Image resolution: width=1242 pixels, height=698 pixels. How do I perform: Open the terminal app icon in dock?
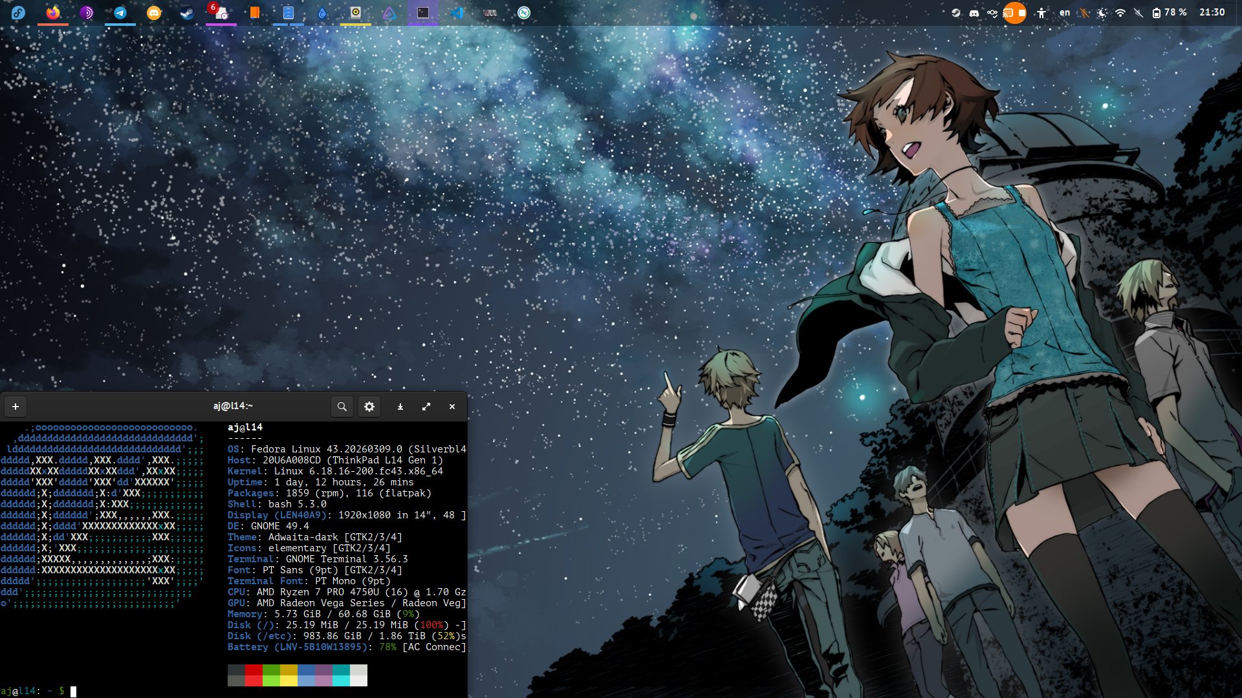pos(423,12)
